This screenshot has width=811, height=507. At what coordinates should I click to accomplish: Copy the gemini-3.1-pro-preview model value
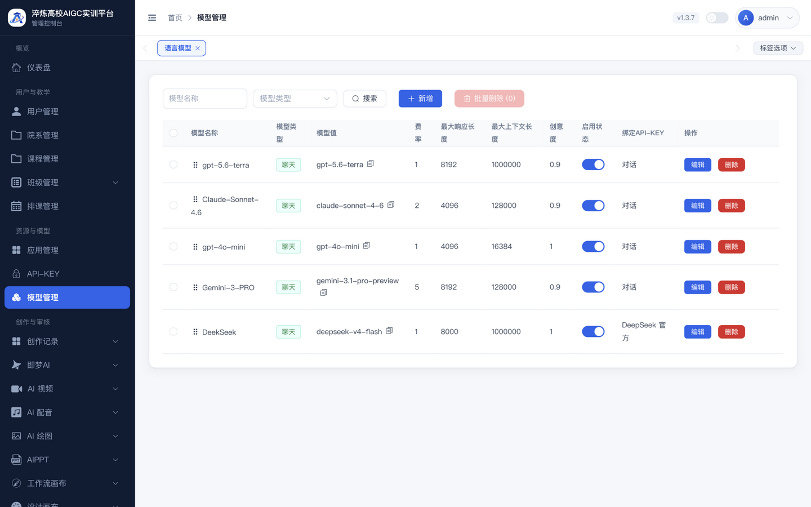click(x=323, y=293)
